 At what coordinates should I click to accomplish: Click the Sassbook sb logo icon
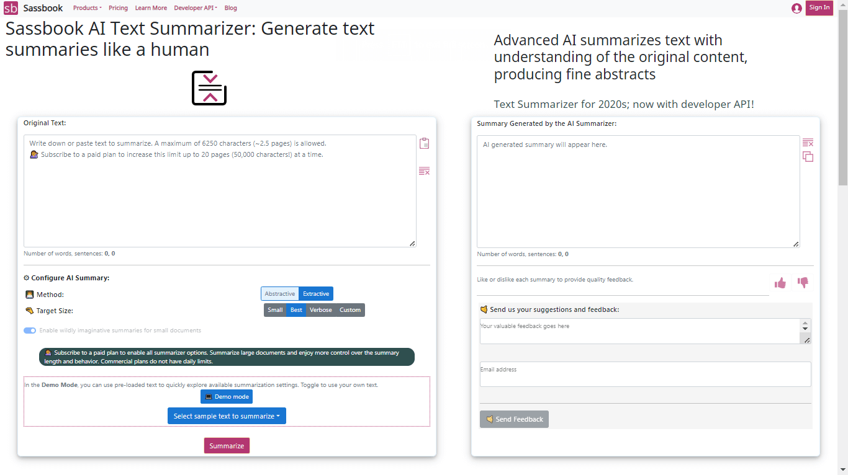point(11,8)
